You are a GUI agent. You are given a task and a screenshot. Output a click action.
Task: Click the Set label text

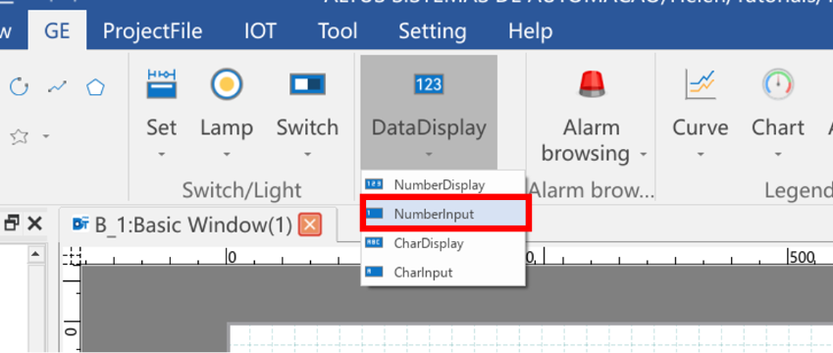[x=162, y=127]
